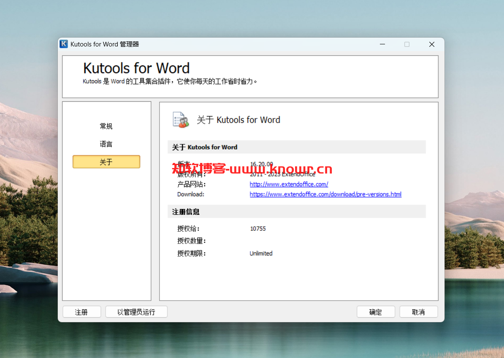
Task: Click the Kutools K logo in title bar
Action: click(x=64, y=44)
